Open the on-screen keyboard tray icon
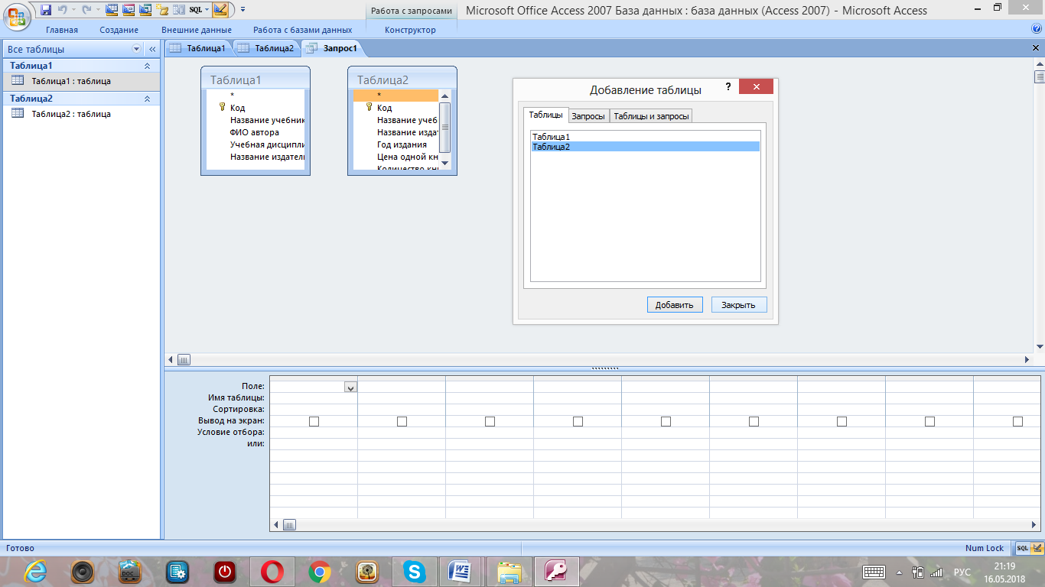Image resolution: width=1045 pixels, height=587 pixels. 874,572
